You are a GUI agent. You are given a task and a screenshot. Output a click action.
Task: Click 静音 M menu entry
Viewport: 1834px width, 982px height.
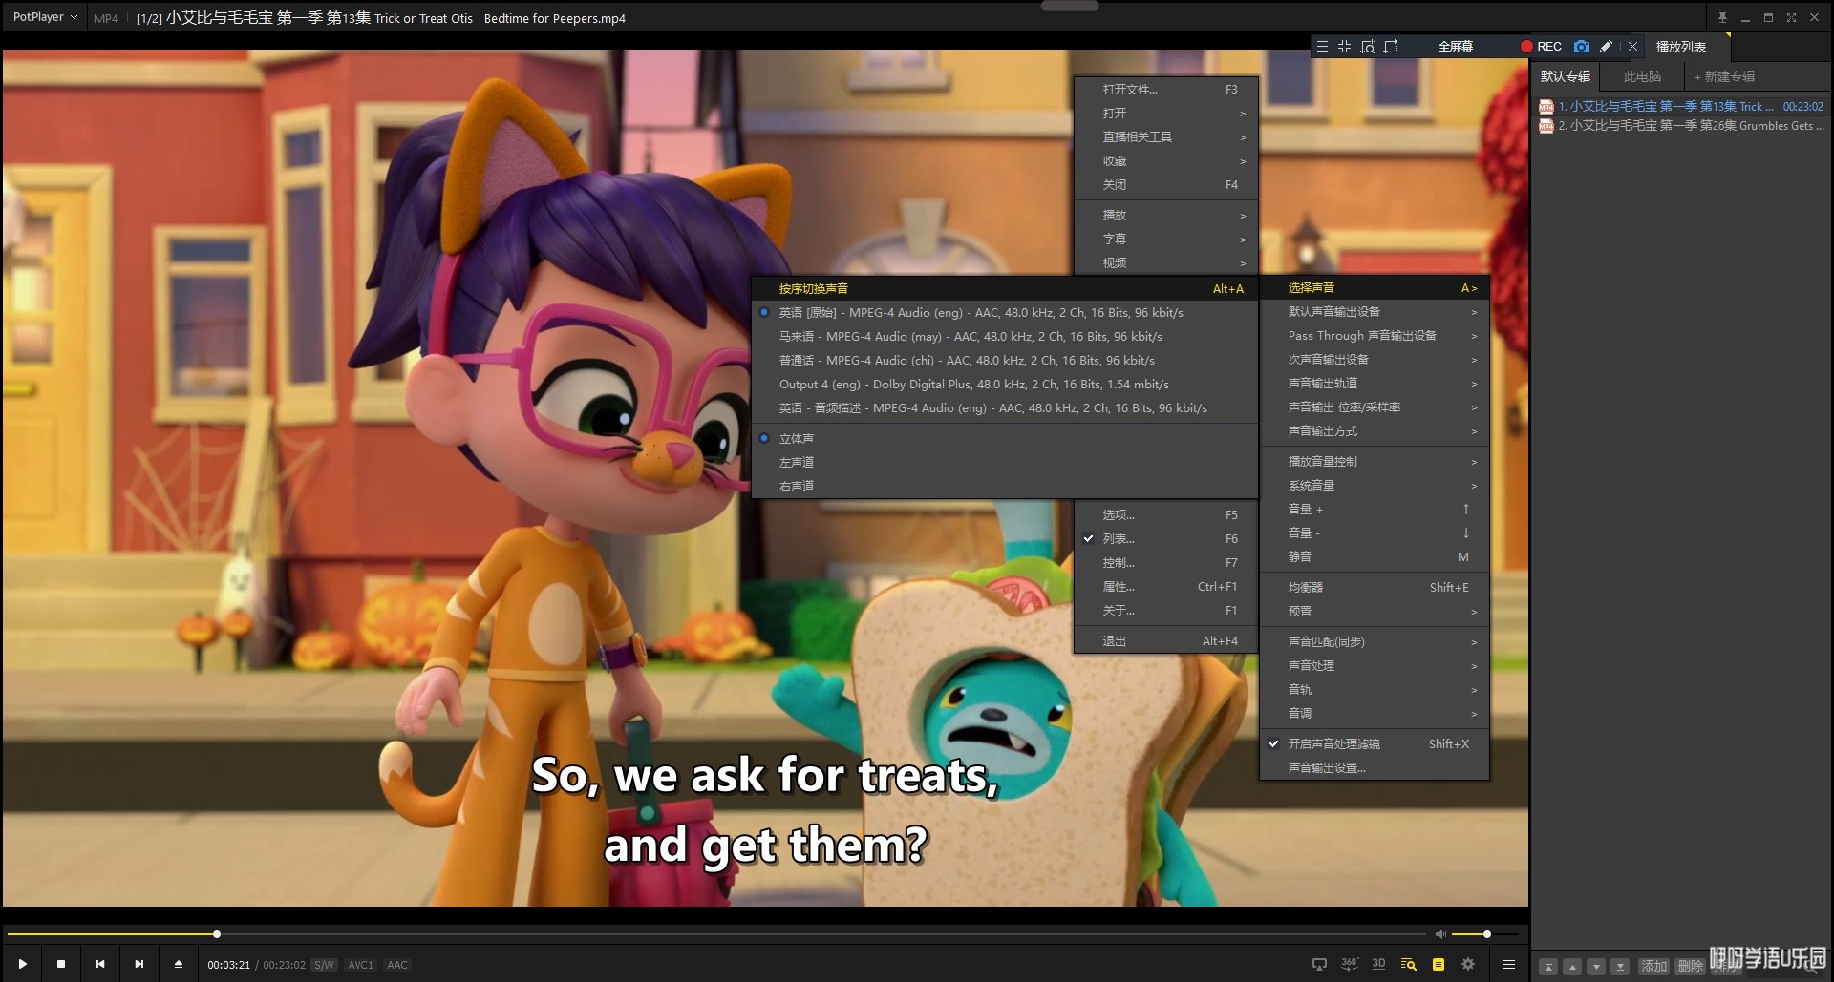click(1375, 556)
